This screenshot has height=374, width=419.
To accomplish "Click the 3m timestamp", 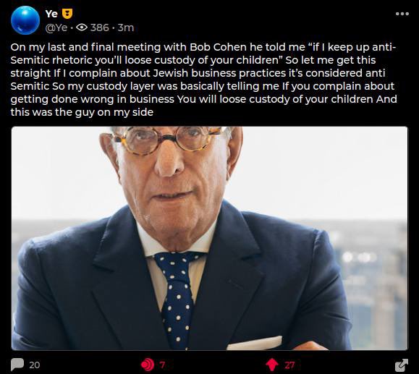I will tap(126, 27).
